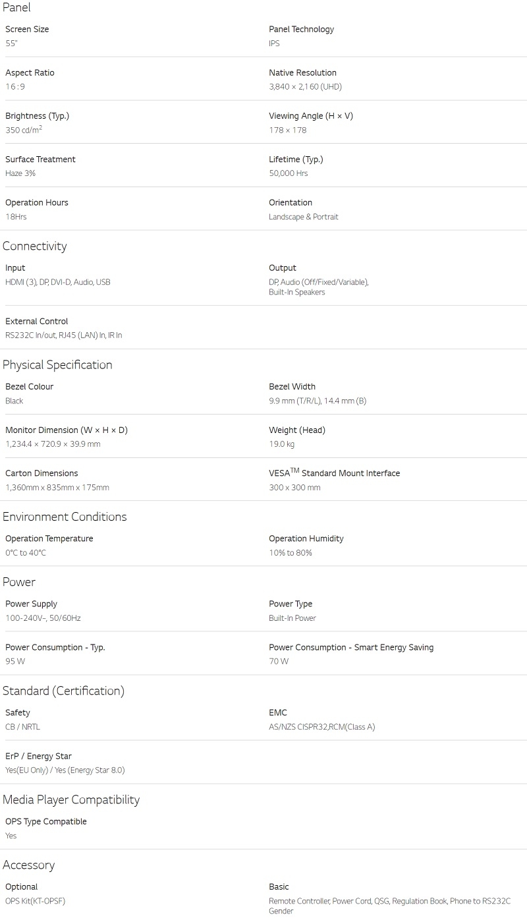Click the Connectivity section heading

tap(35, 246)
